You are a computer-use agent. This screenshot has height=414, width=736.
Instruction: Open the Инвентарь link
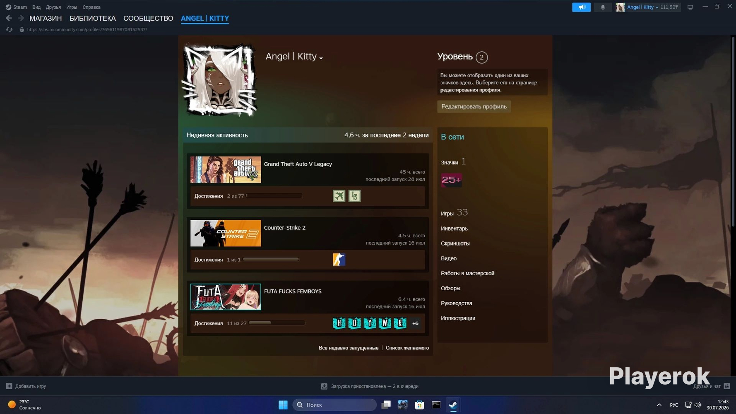pyautogui.click(x=454, y=229)
